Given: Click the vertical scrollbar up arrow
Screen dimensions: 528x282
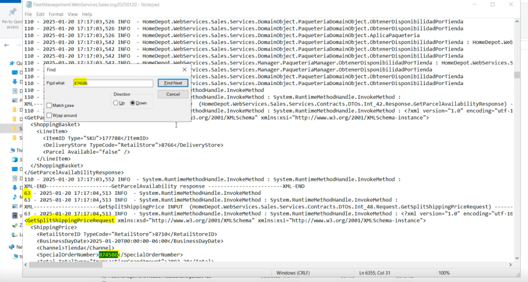Looking at the screenshot, I should 517,22.
